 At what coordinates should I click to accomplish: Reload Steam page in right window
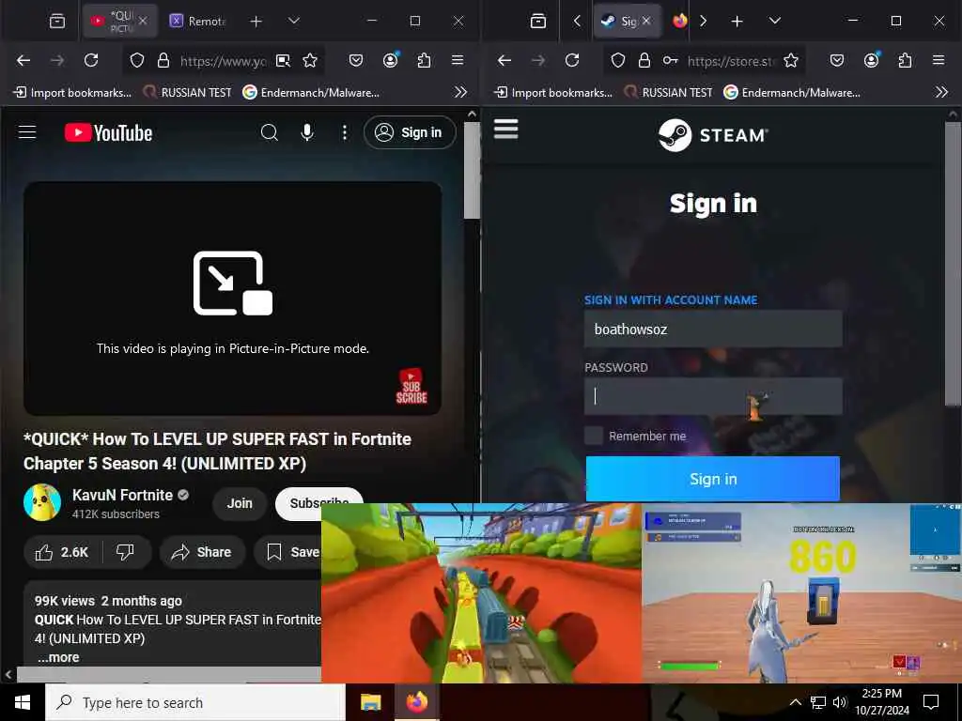tap(572, 61)
